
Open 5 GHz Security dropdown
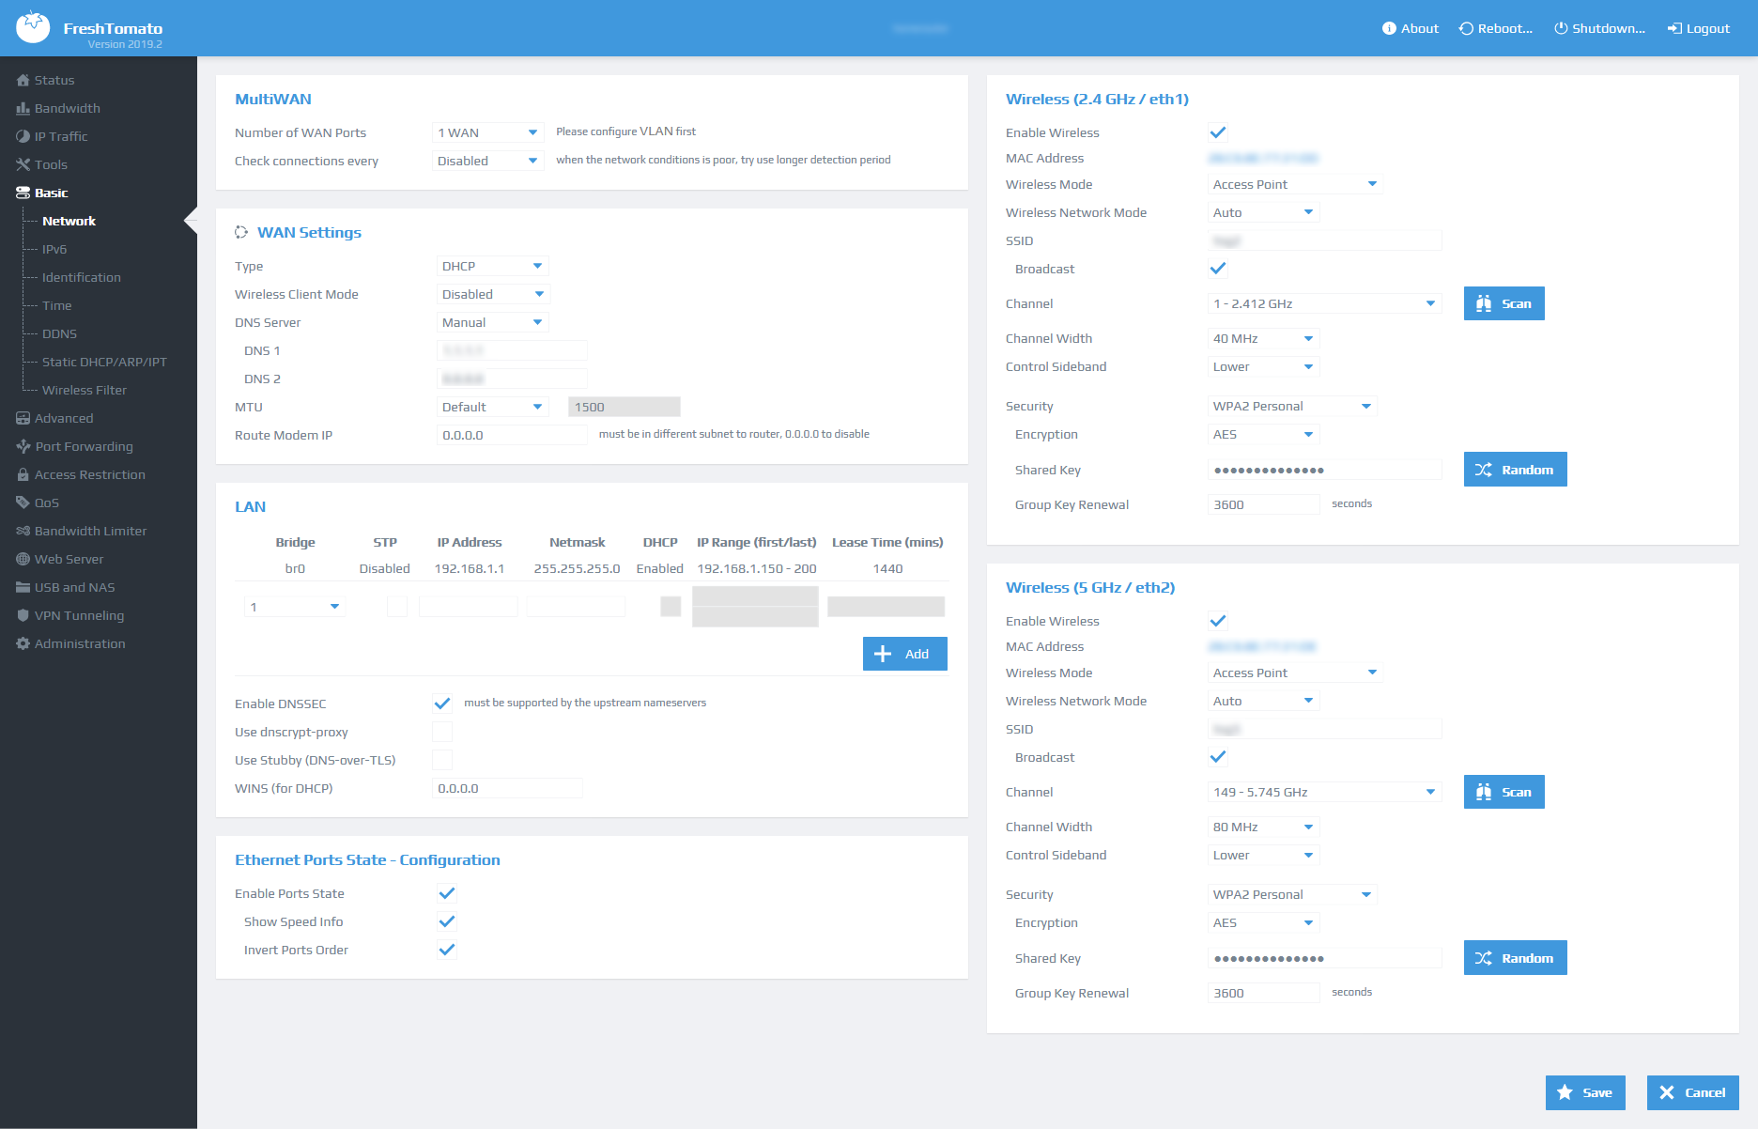pyautogui.click(x=1292, y=894)
